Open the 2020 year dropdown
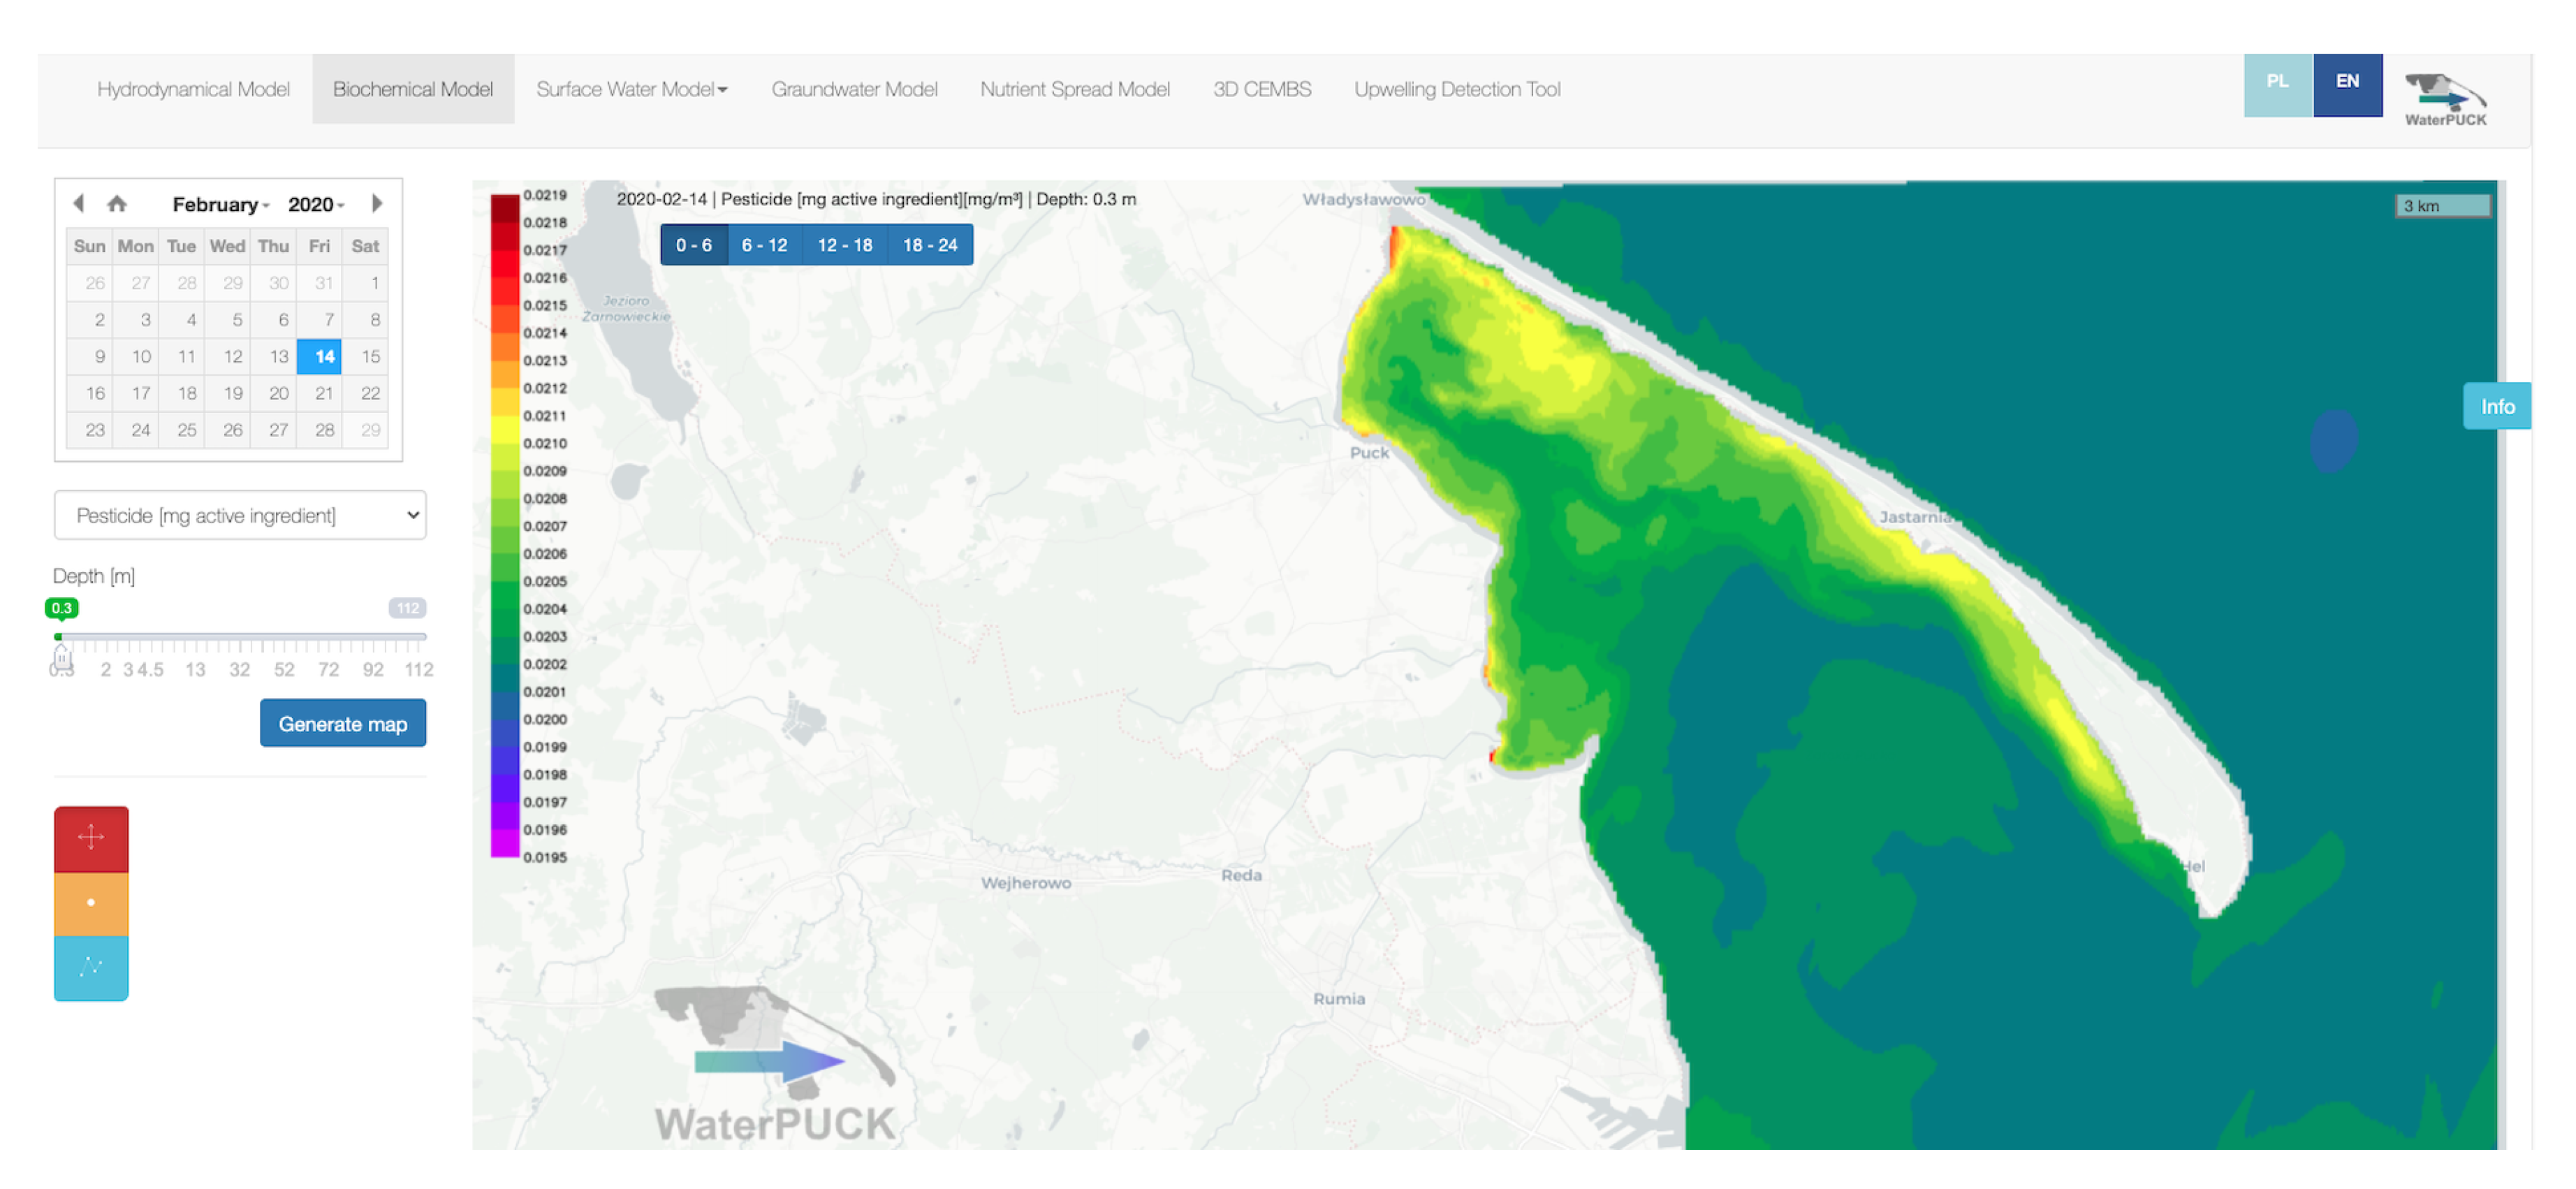The width and height of the screenshot is (2576, 1189). [x=316, y=205]
